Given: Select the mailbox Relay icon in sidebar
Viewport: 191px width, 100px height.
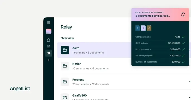Looking at the screenshot, I should point(49,53).
